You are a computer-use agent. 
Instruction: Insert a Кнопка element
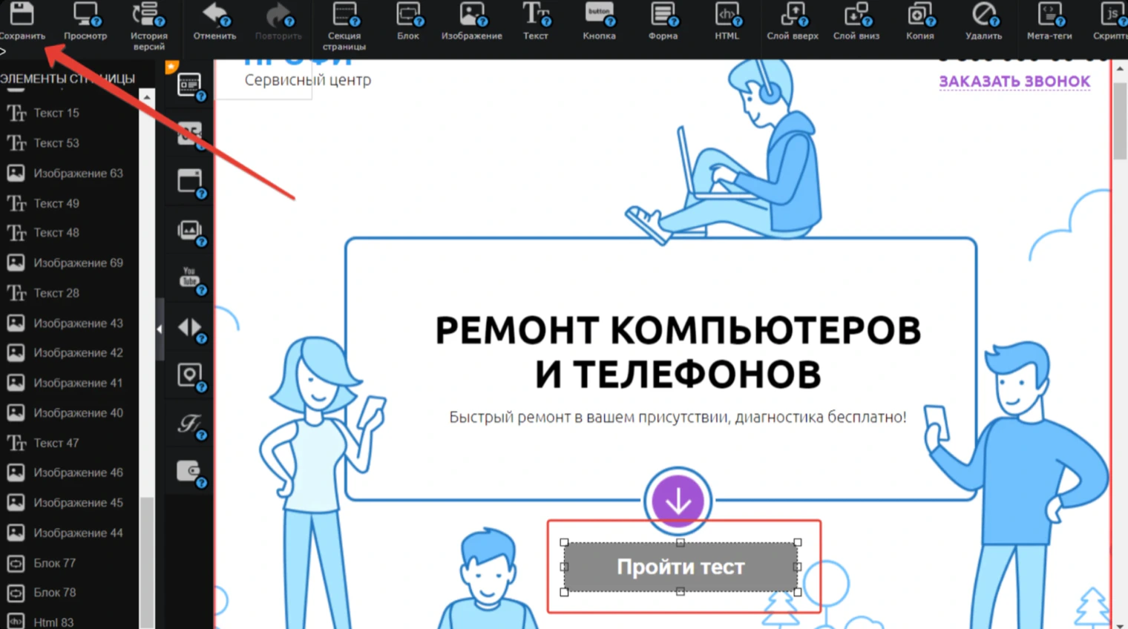(599, 22)
